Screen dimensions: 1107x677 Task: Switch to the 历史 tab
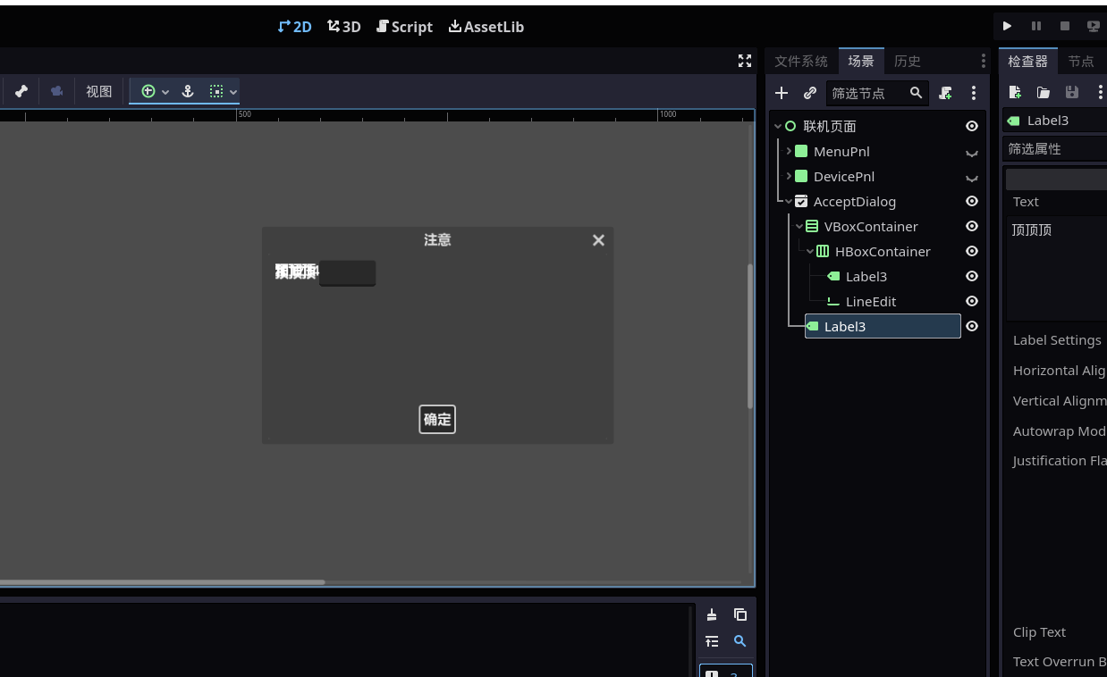click(x=907, y=61)
